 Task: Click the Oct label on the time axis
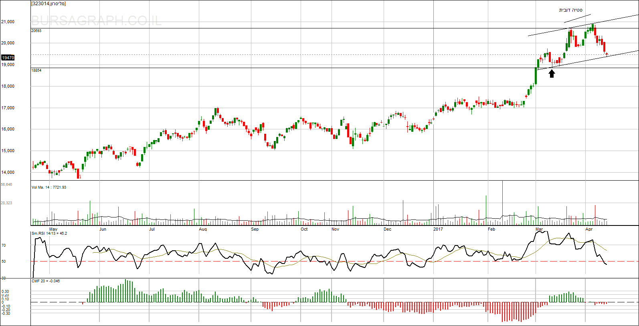tap(304, 229)
